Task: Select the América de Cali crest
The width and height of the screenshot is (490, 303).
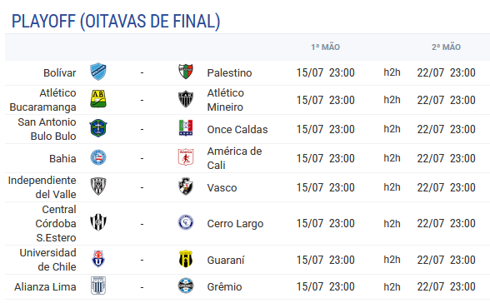Action: click(x=186, y=157)
